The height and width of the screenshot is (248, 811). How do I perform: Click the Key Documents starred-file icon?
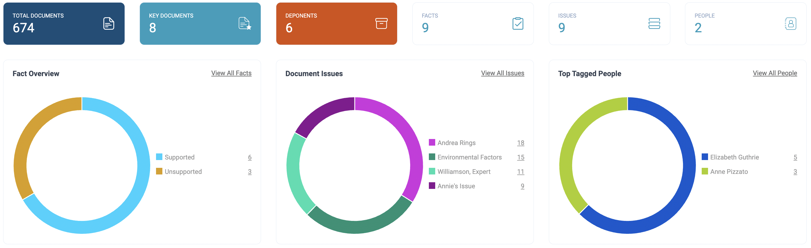pyautogui.click(x=245, y=24)
